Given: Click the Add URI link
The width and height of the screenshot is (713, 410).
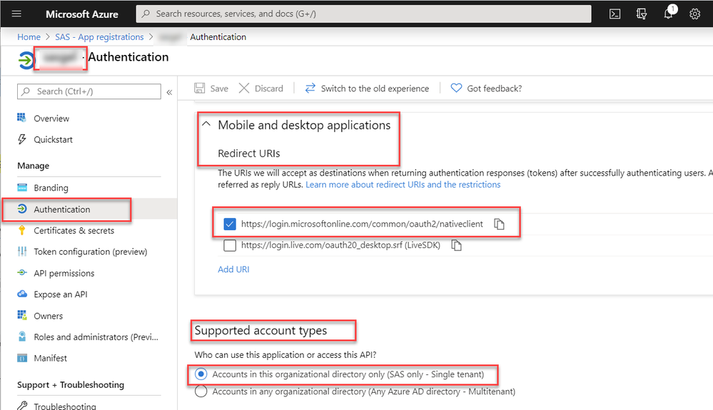Looking at the screenshot, I should pos(233,270).
